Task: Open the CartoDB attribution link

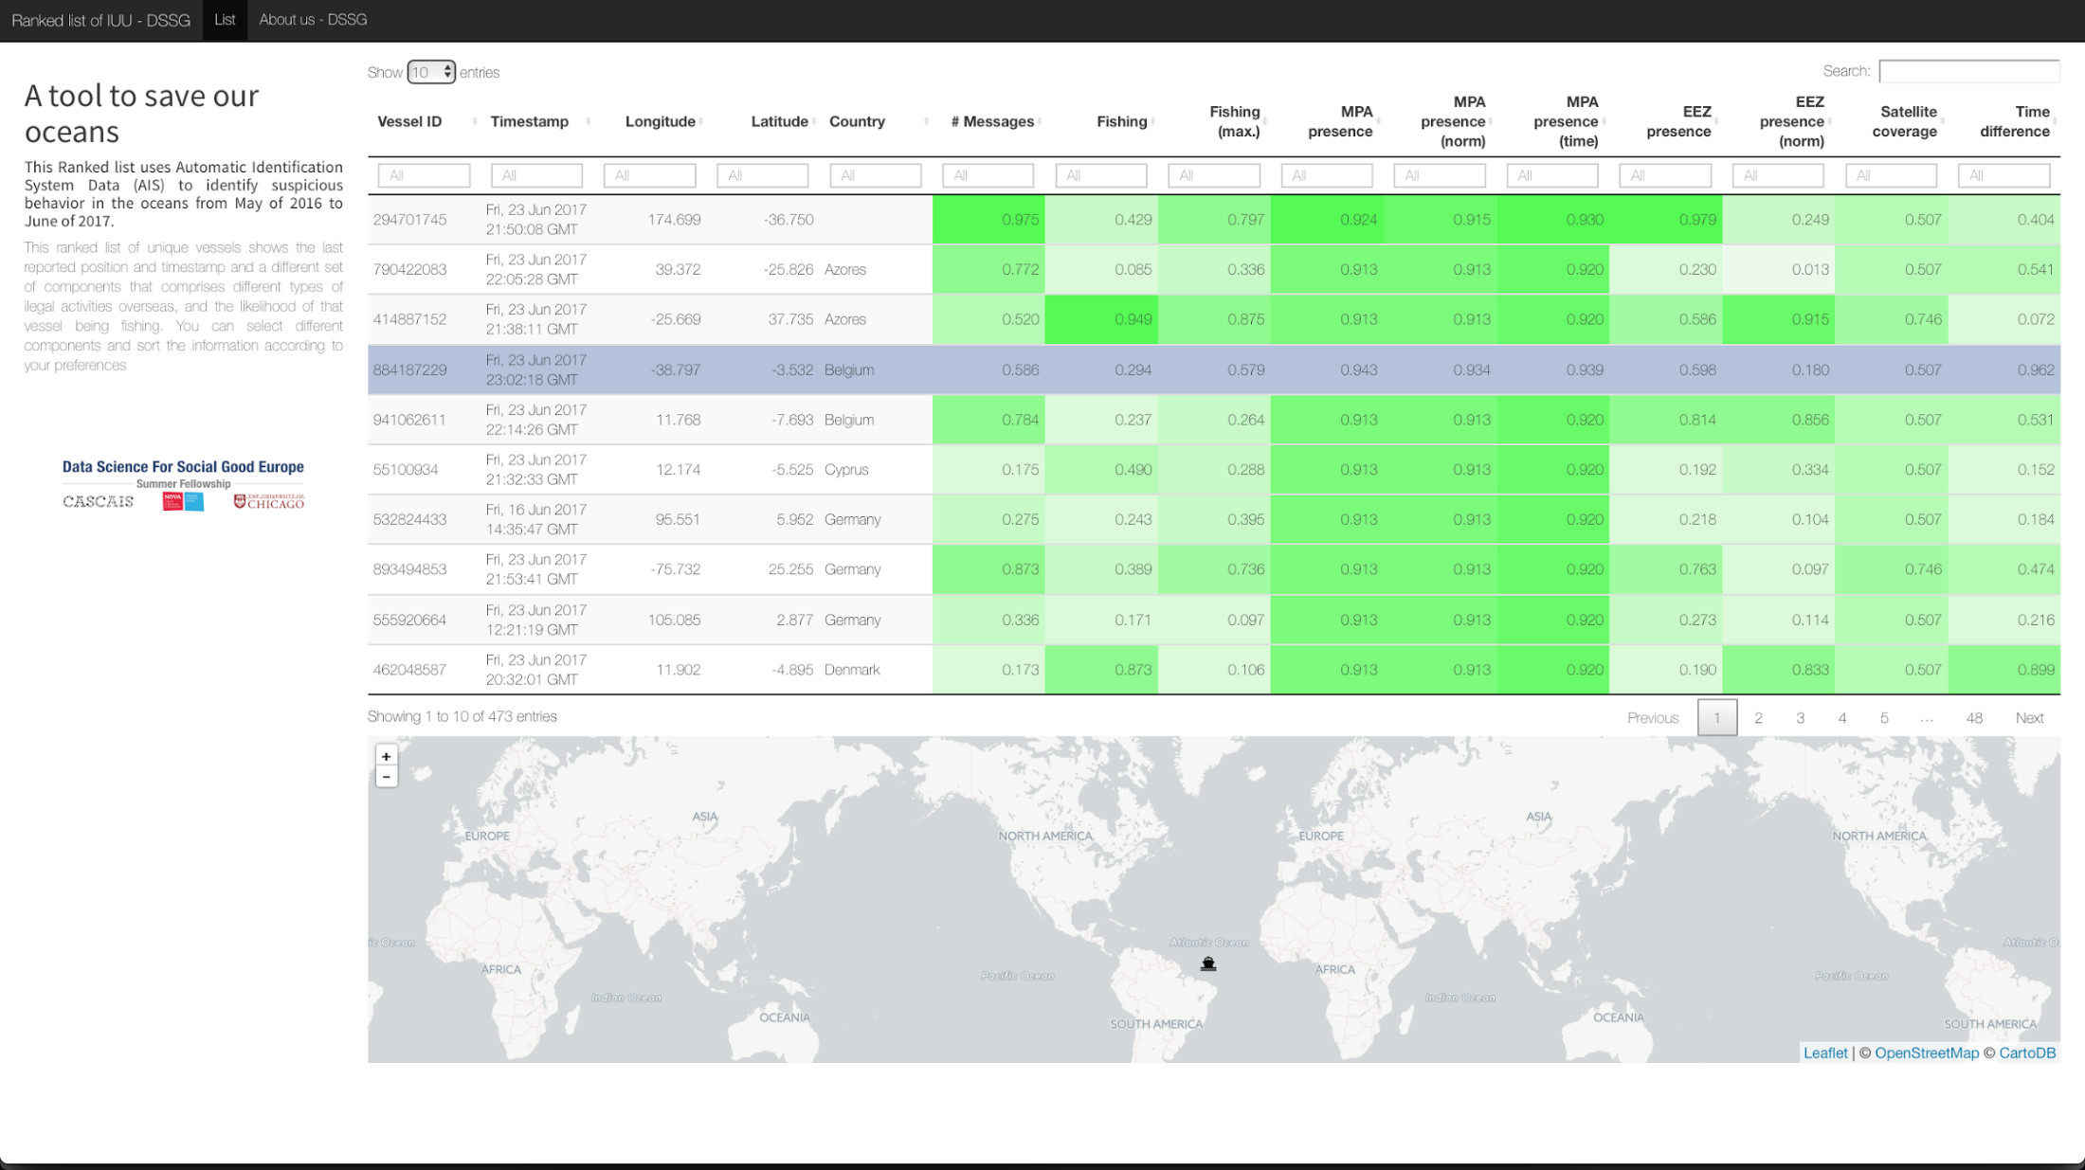Action: pos(2027,1053)
